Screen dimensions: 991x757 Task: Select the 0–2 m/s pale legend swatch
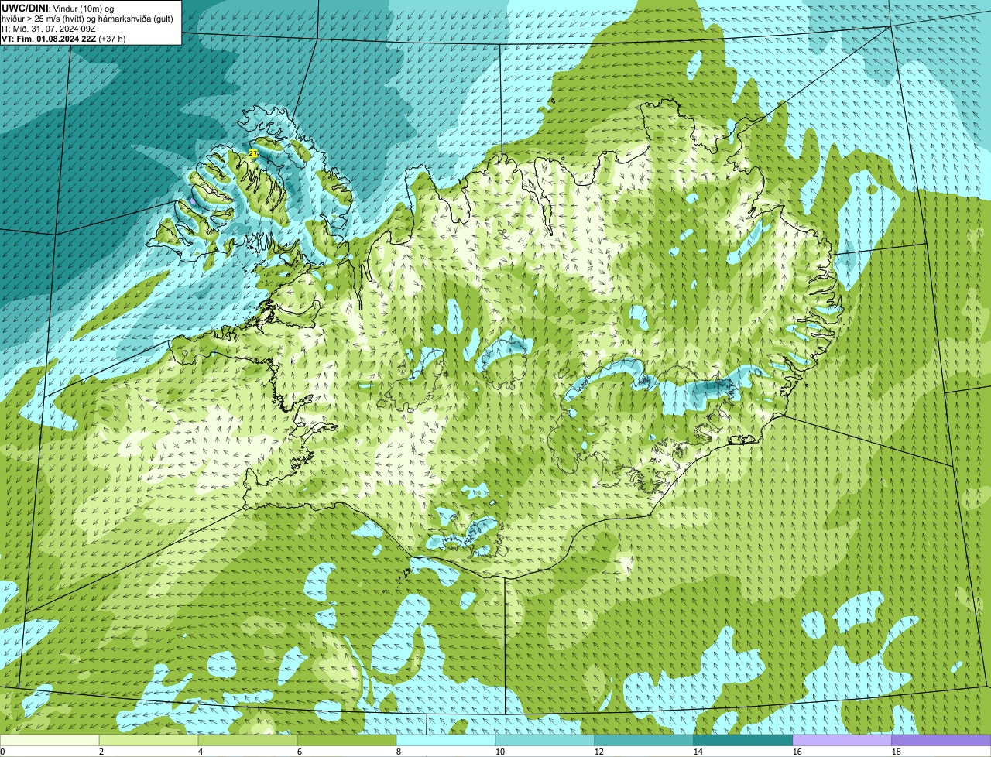50,741
